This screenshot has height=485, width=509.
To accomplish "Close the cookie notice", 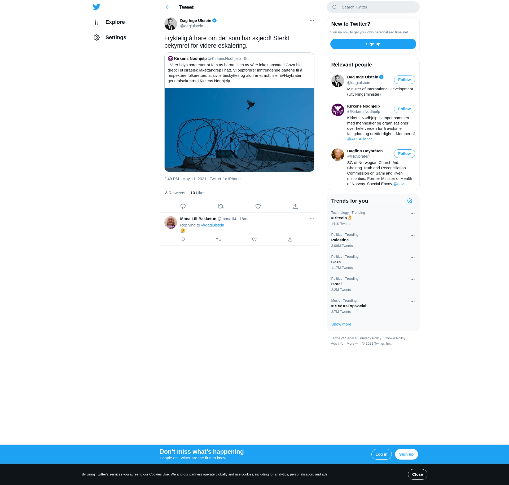I will coord(418,474).
